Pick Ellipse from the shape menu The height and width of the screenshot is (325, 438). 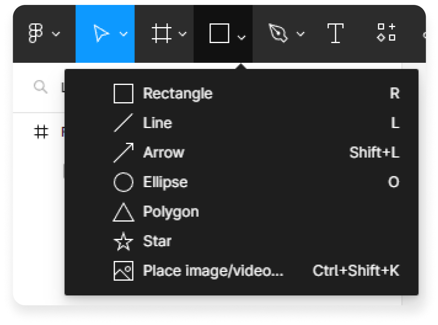point(165,182)
